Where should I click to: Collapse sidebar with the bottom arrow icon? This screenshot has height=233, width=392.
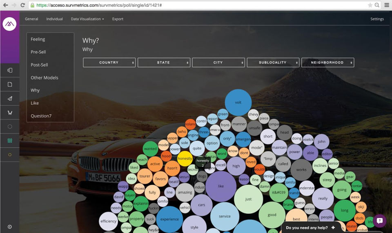point(10,227)
